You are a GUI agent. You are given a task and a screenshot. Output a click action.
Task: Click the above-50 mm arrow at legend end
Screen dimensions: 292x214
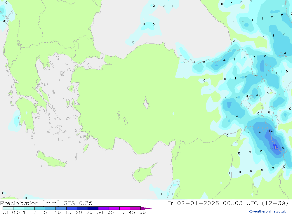[x=146, y=208]
